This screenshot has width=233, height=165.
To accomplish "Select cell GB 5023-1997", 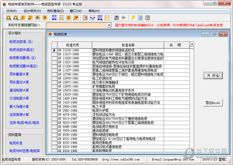I will coord(75,123).
